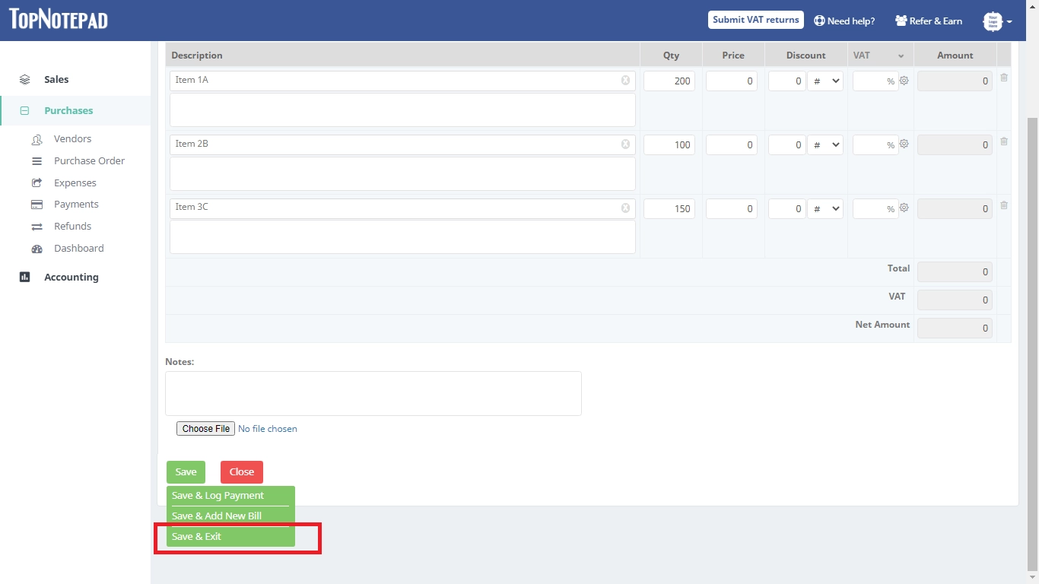This screenshot has width=1039, height=584.
Task: Click the Submit VAT returns button
Action: [755, 20]
